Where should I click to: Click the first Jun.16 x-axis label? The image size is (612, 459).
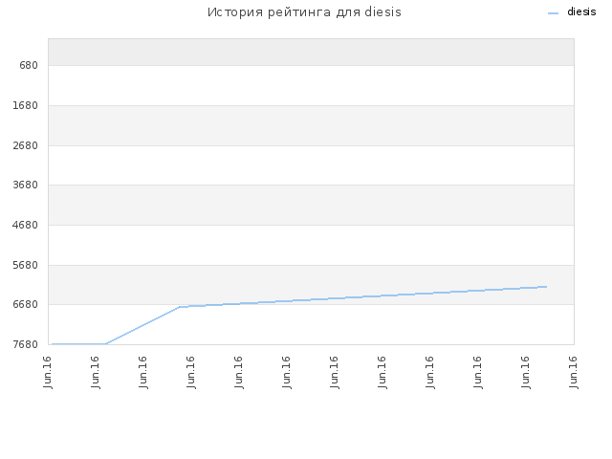48,372
